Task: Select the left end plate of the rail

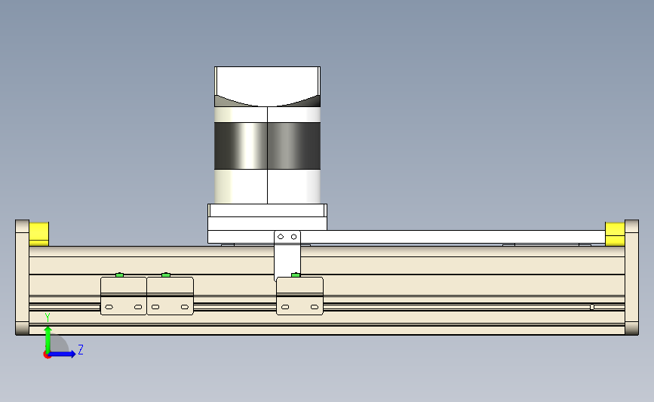Action: pyautogui.click(x=22, y=278)
